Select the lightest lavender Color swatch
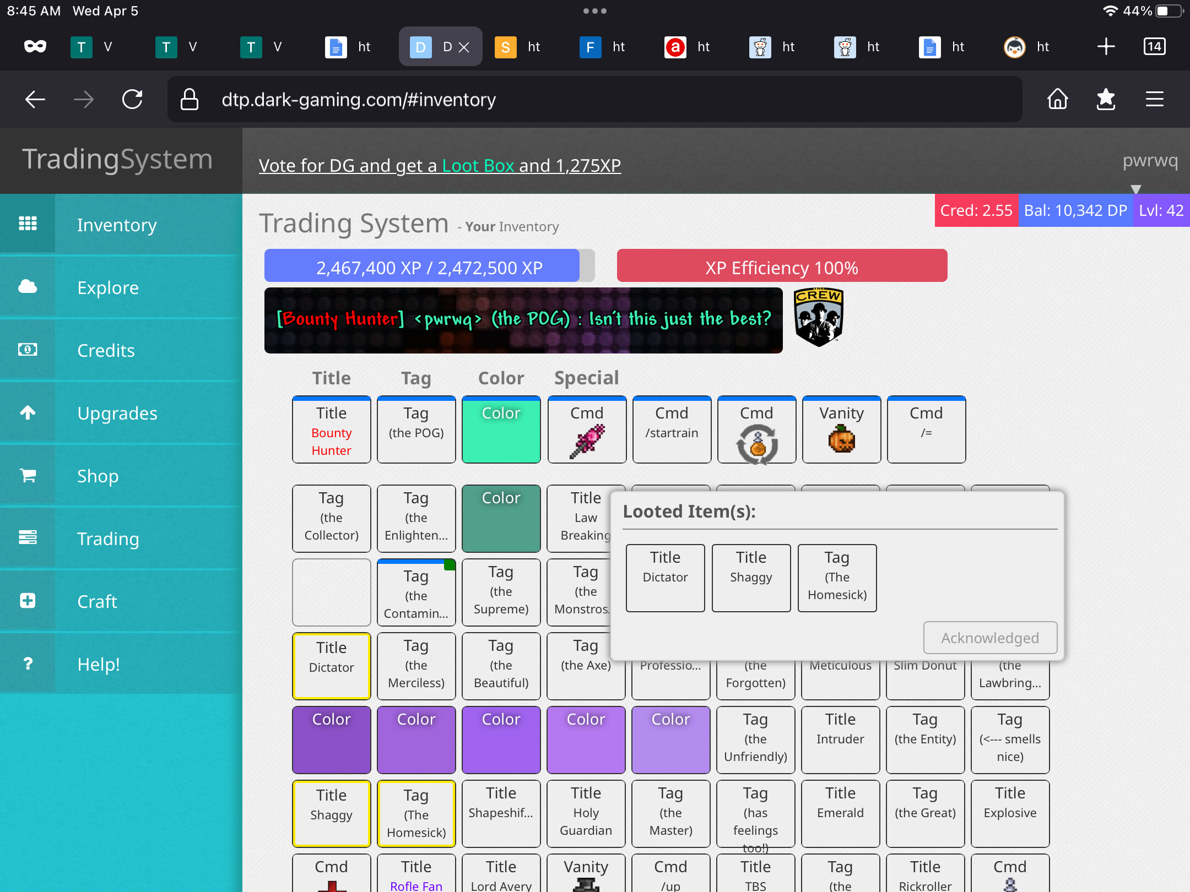The image size is (1190, 892). (670, 739)
